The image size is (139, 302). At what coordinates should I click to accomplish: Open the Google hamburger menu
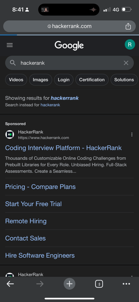(x=10, y=45)
